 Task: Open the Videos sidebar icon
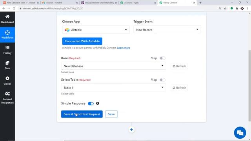[7, 81]
